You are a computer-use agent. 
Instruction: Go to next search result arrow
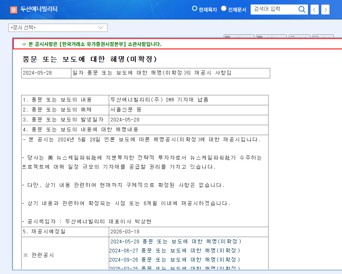pyautogui.click(x=325, y=10)
